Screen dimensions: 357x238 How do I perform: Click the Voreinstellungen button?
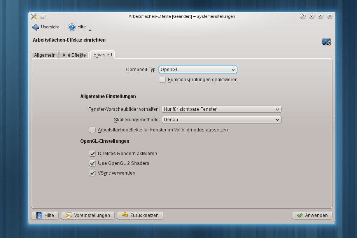(88, 215)
